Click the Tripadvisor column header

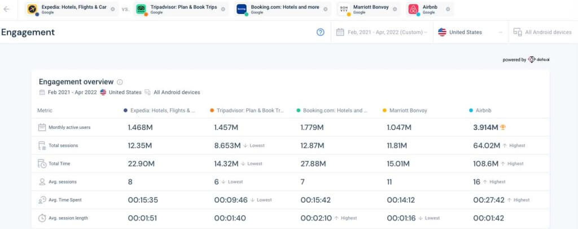coord(250,110)
